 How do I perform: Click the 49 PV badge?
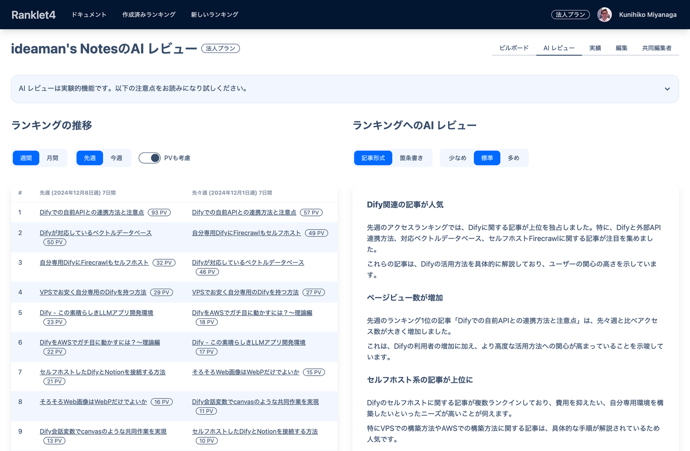click(317, 233)
